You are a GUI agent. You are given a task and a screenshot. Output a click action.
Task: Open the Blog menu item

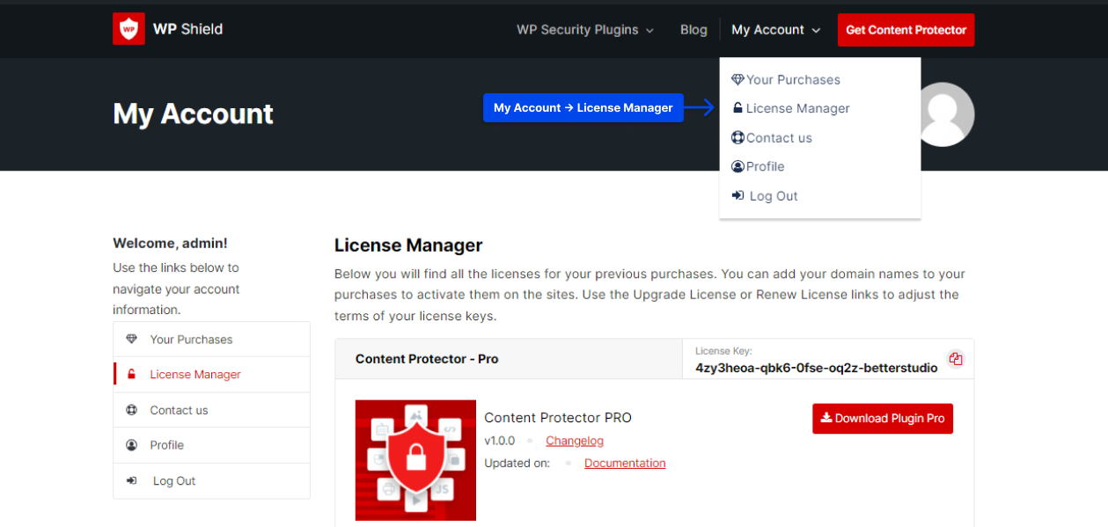click(693, 29)
